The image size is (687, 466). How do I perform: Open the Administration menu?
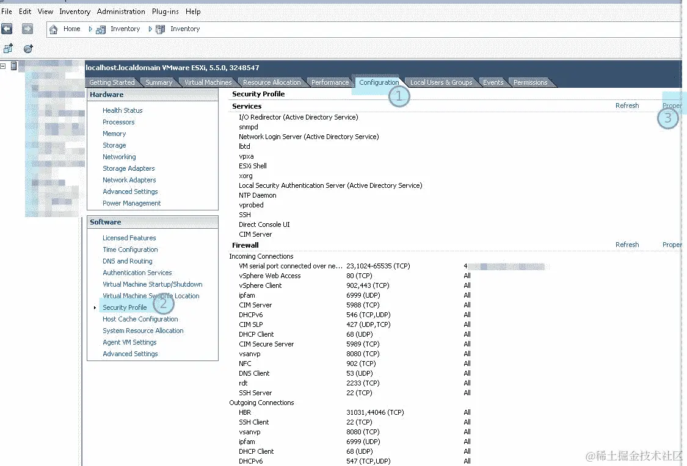coord(121,12)
